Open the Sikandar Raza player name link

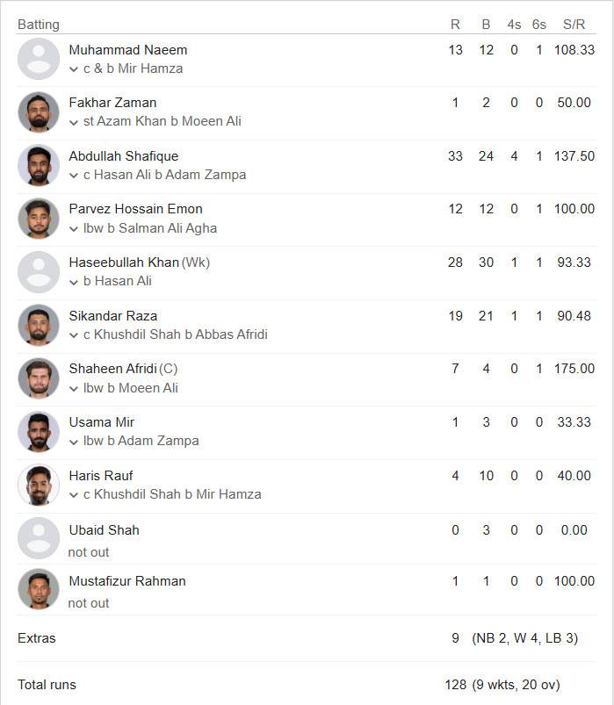pyautogui.click(x=113, y=316)
